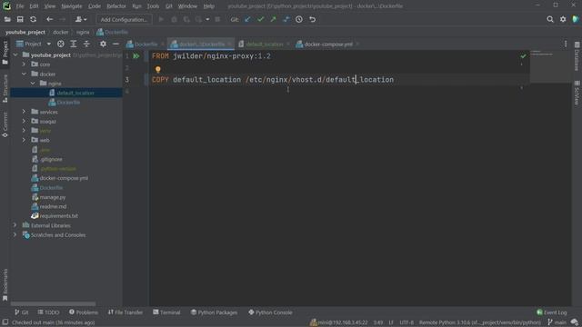Open editor tabs more options icon

566,45
